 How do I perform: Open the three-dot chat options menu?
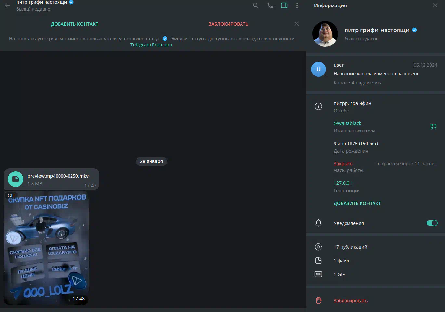point(297,6)
